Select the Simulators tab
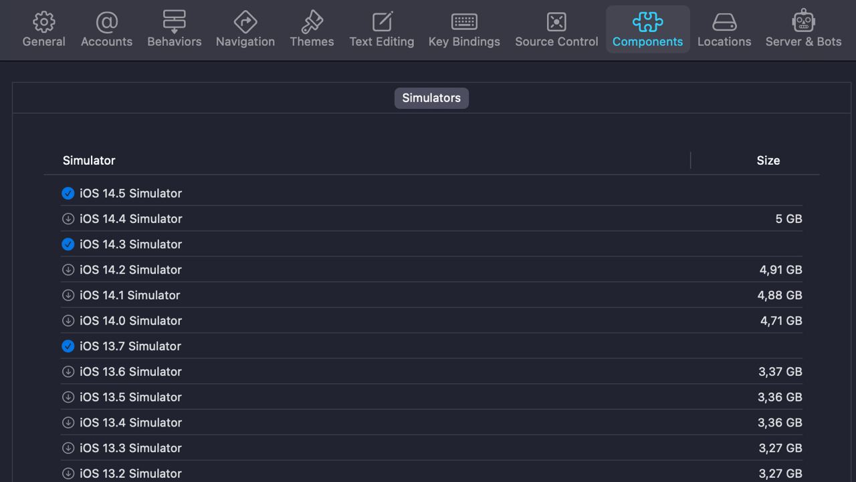The width and height of the screenshot is (856, 482). (x=431, y=98)
